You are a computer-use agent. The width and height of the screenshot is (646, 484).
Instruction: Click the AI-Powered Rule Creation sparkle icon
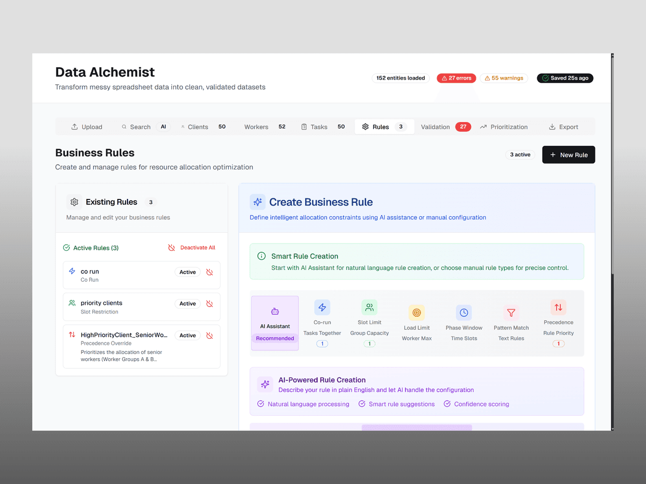click(x=265, y=384)
